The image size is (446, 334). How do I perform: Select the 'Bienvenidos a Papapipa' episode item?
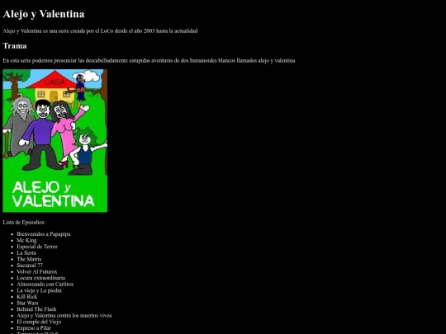[44, 234]
